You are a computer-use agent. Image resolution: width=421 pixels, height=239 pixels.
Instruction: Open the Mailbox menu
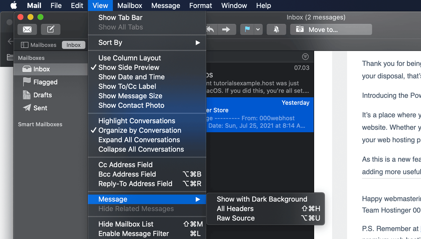click(129, 5)
